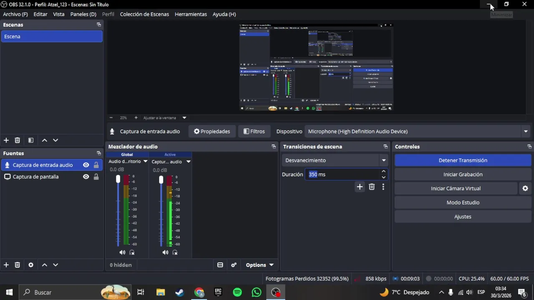
Task: Undock the Escenas panel
Action: tap(99, 25)
